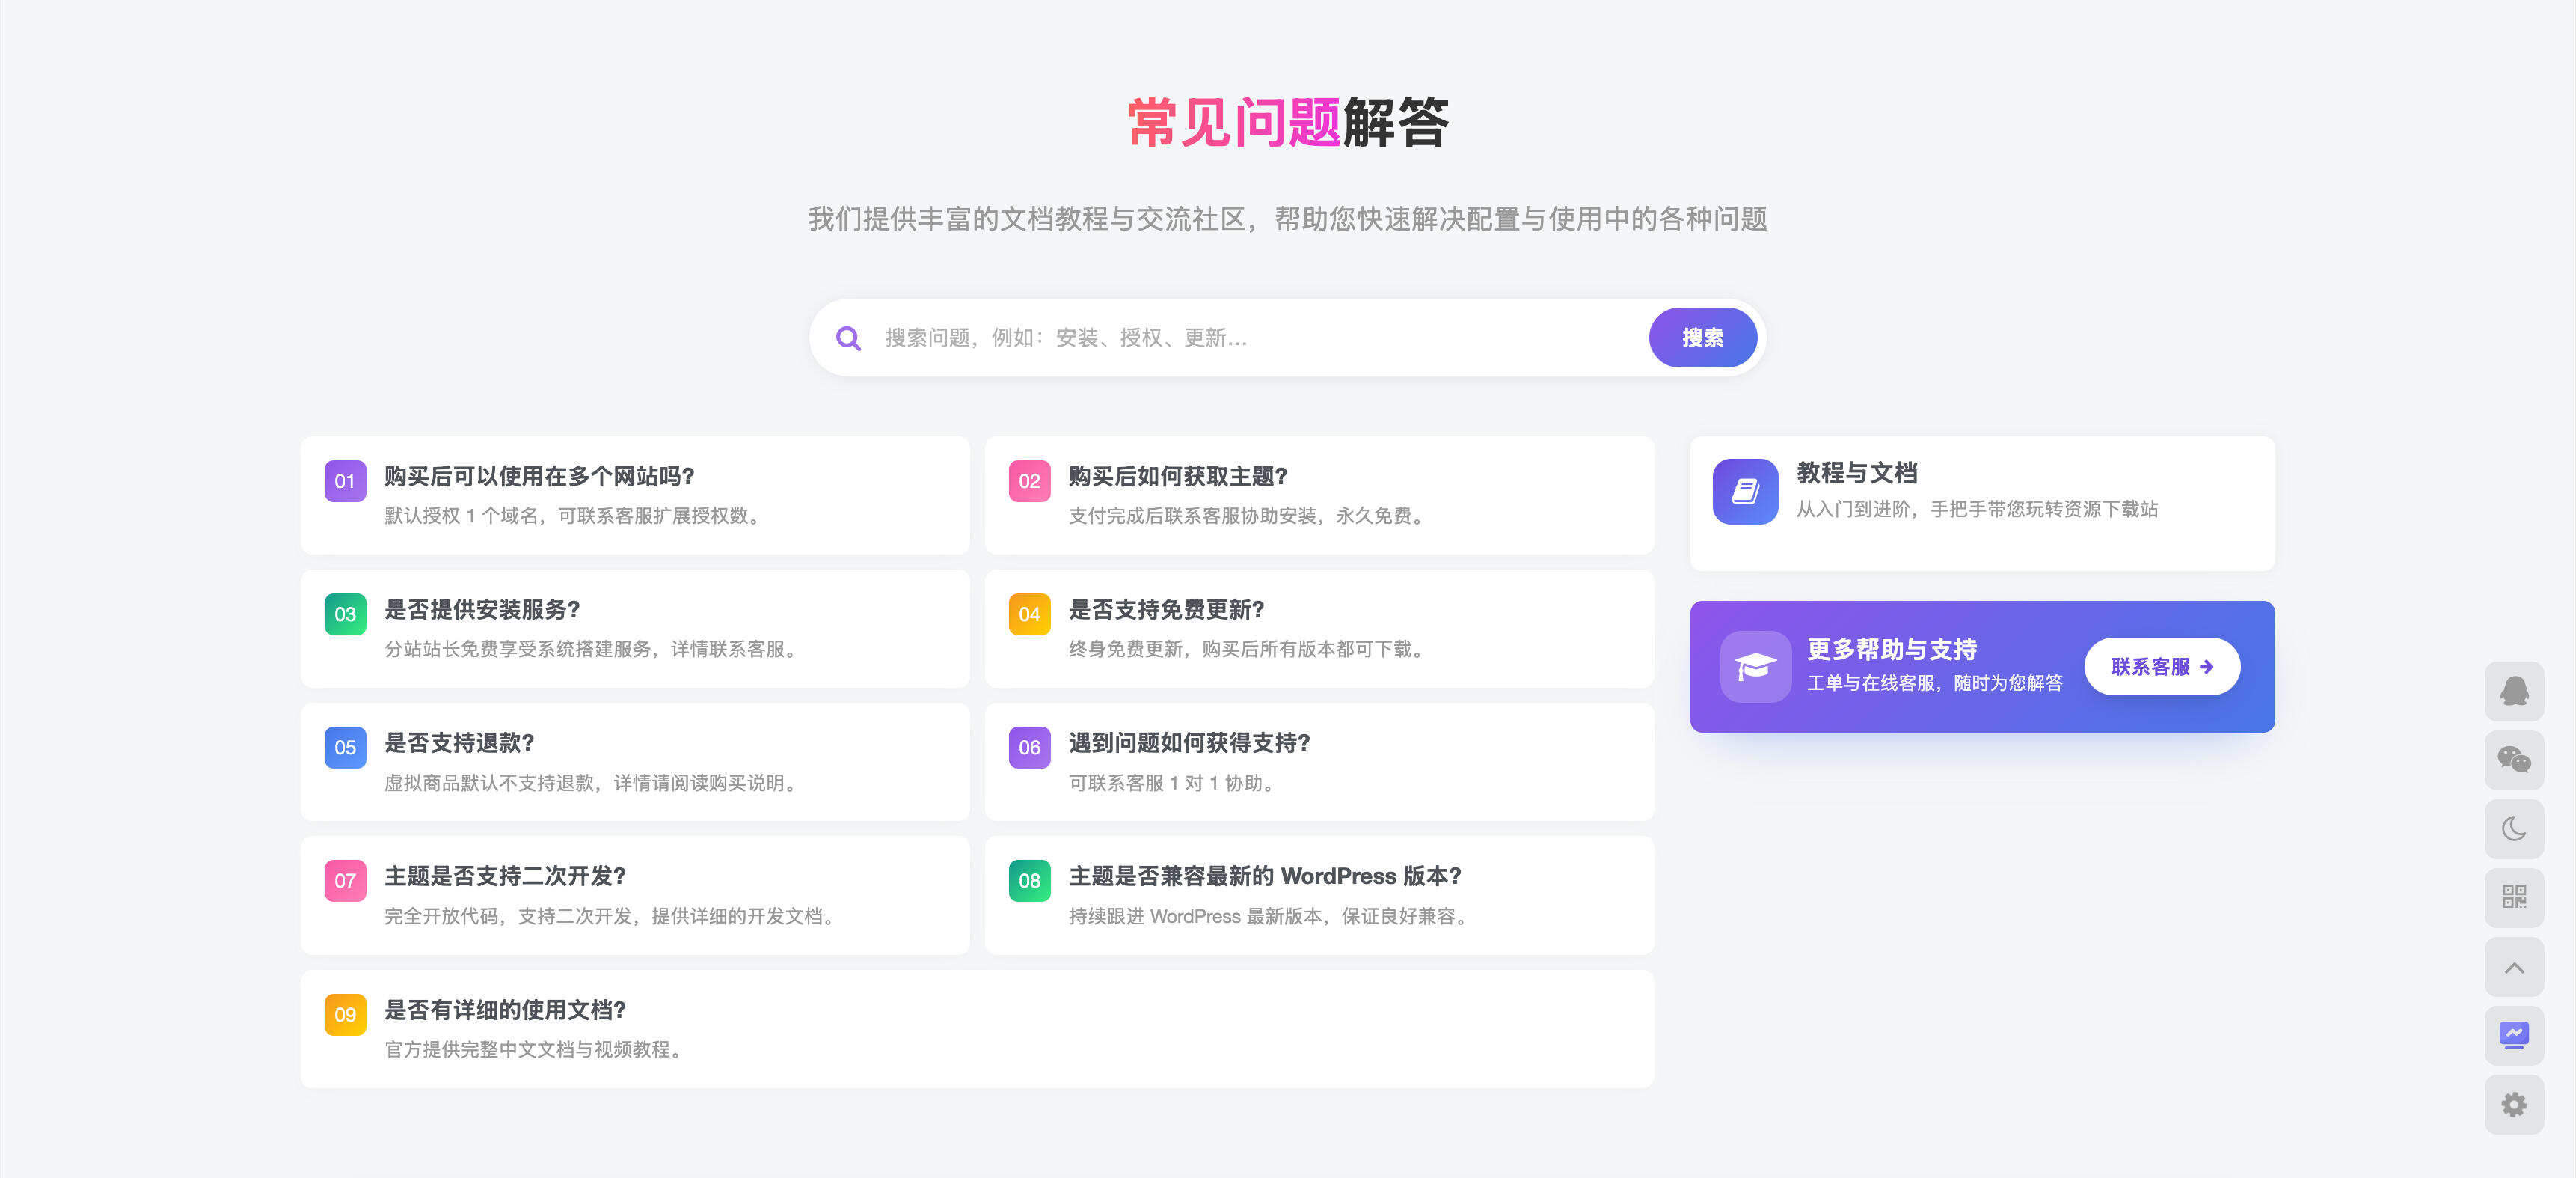This screenshot has height=1178, width=2576.
Task: Click the 06 number badge
Action: (1029, 748)
